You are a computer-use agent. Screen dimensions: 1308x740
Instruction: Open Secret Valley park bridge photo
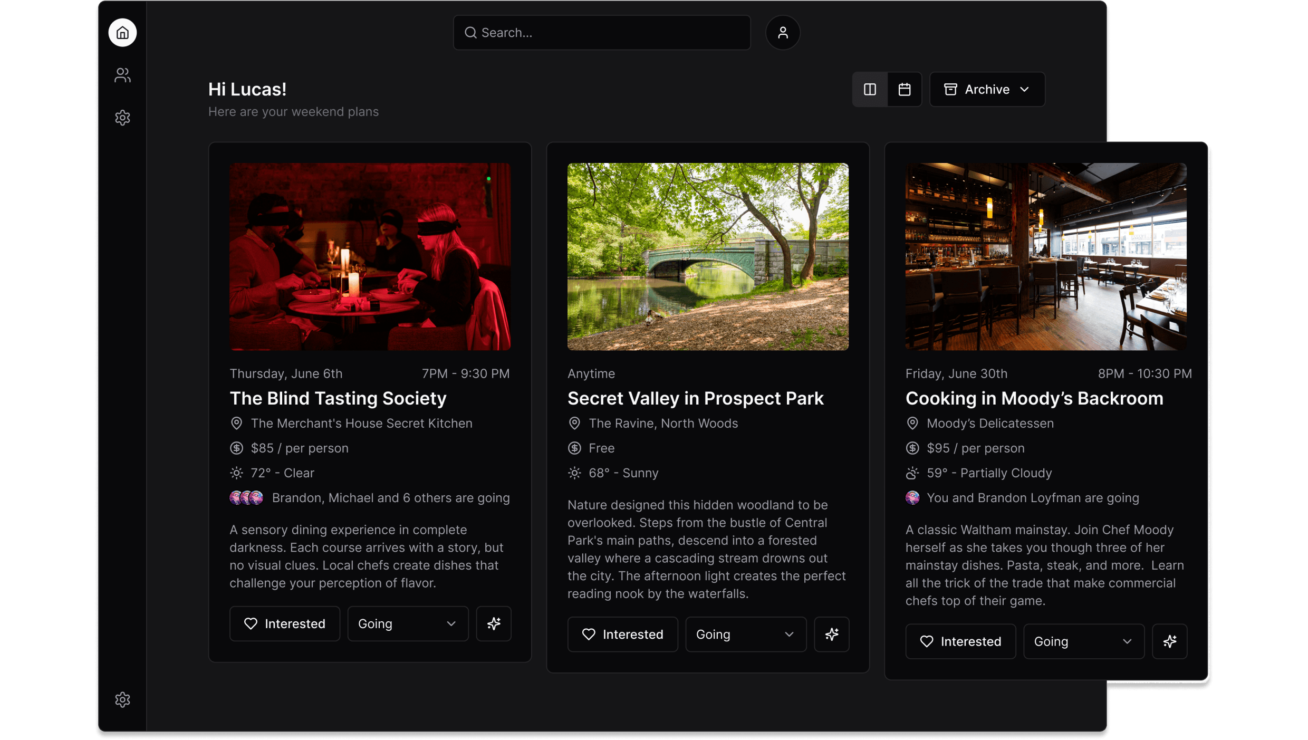pyautogui.click(x=708, y=256)
